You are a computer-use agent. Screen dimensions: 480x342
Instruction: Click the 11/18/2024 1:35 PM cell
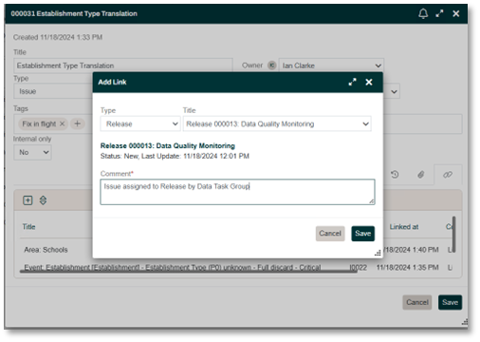pos(407,268)
